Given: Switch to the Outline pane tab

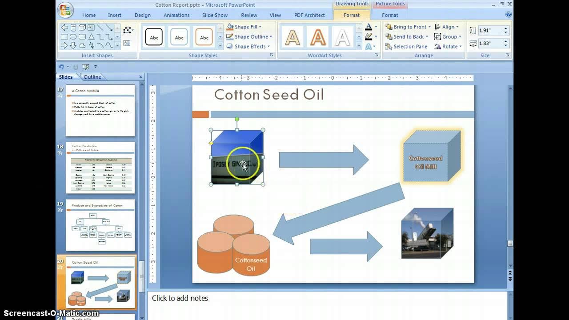Looking at the screenshot, I should [x=92, y=77].
